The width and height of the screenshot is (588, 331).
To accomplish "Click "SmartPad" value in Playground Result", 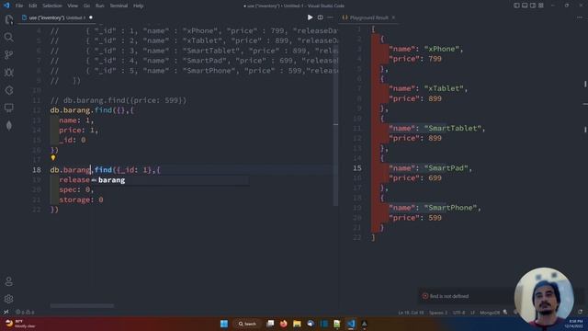I will click(x=446, y=168).
